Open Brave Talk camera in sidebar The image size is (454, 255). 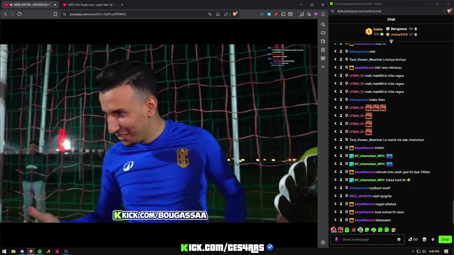(323, 33)
